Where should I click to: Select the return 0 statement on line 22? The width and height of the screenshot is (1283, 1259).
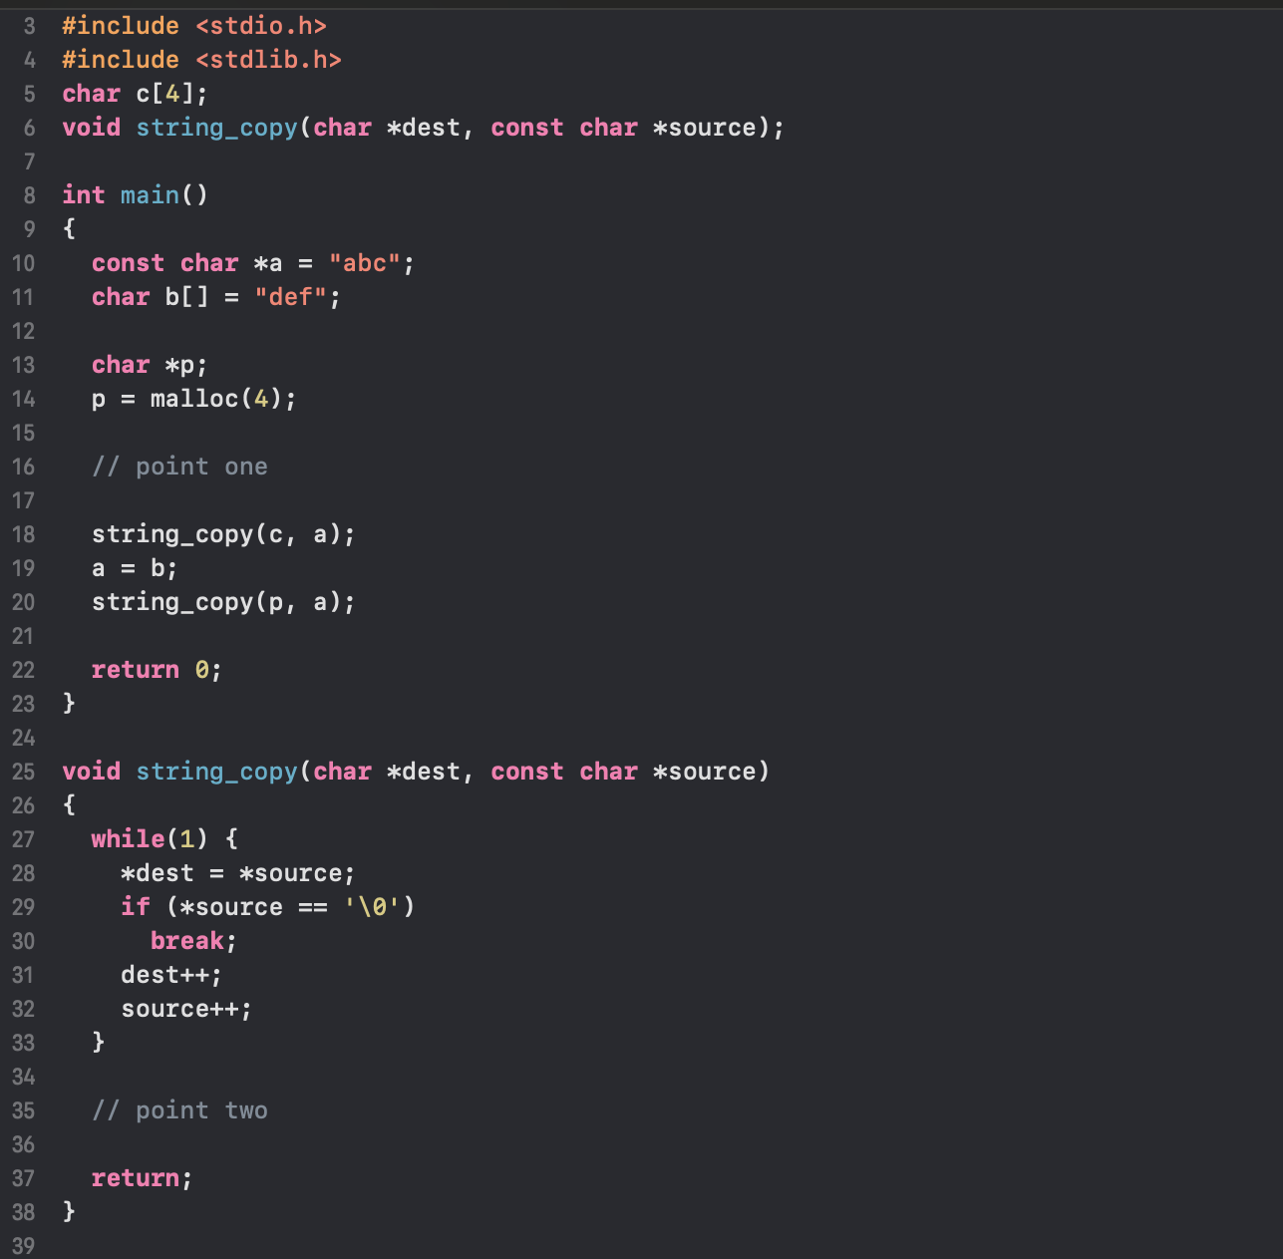pyautogui.click(x=150, y=669)
